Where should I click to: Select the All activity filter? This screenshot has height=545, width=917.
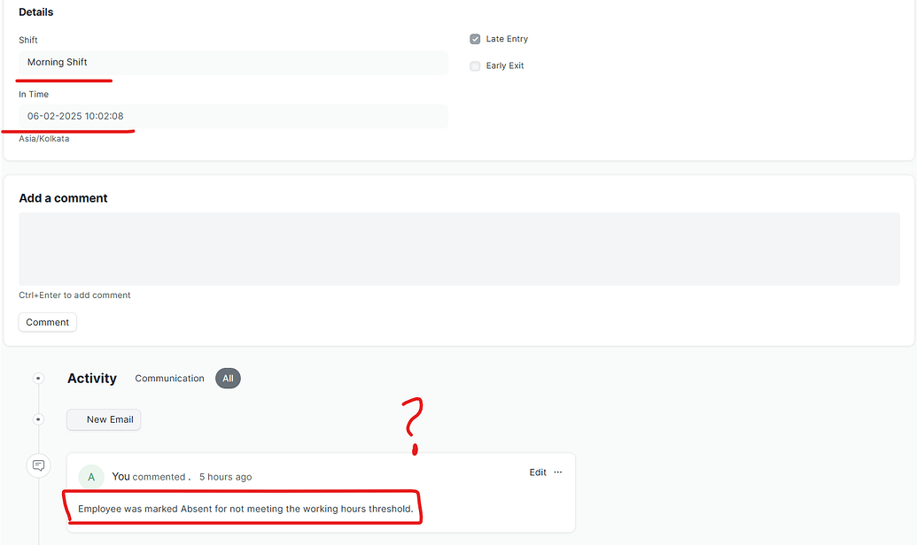coord(228,379)
